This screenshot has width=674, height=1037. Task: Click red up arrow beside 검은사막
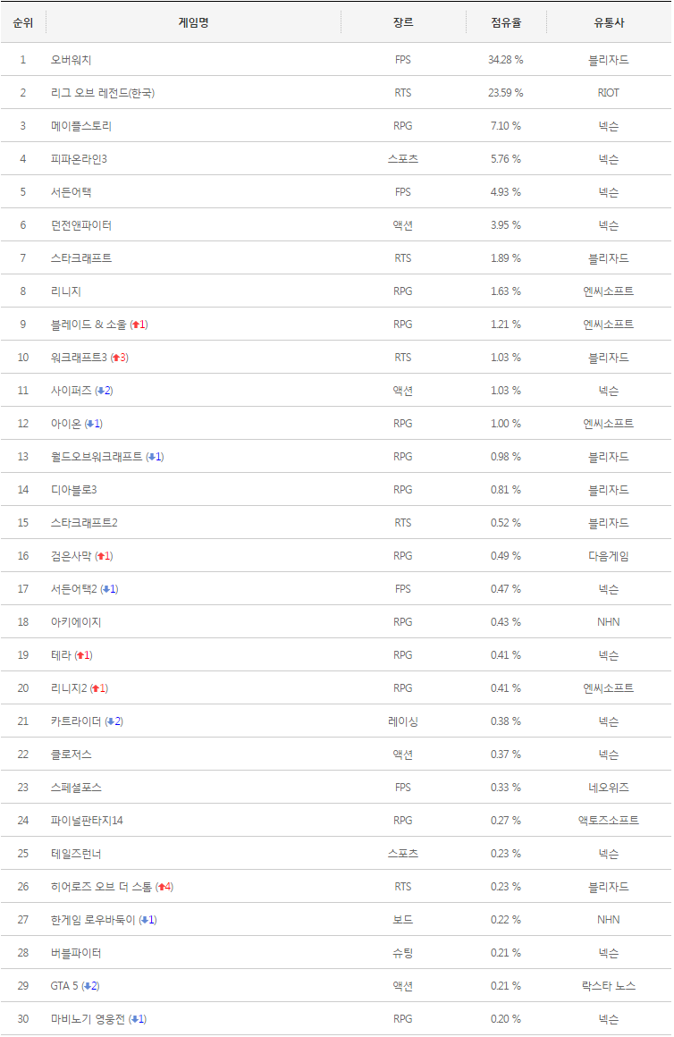pos(100,556)
